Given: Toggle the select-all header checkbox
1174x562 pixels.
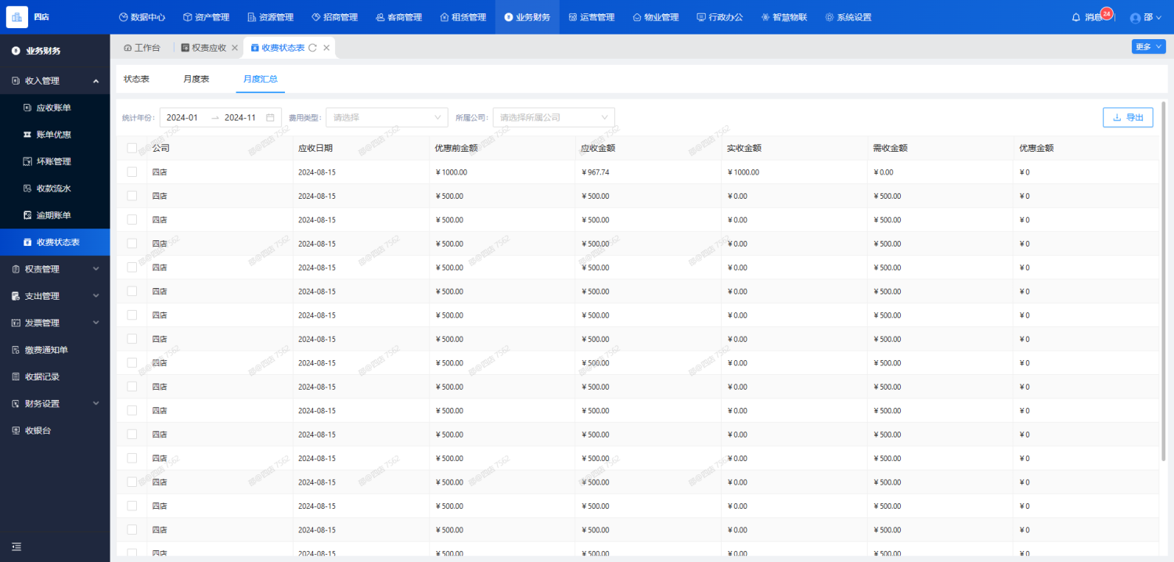Looking at the screenshot, I should coord(131,148).
